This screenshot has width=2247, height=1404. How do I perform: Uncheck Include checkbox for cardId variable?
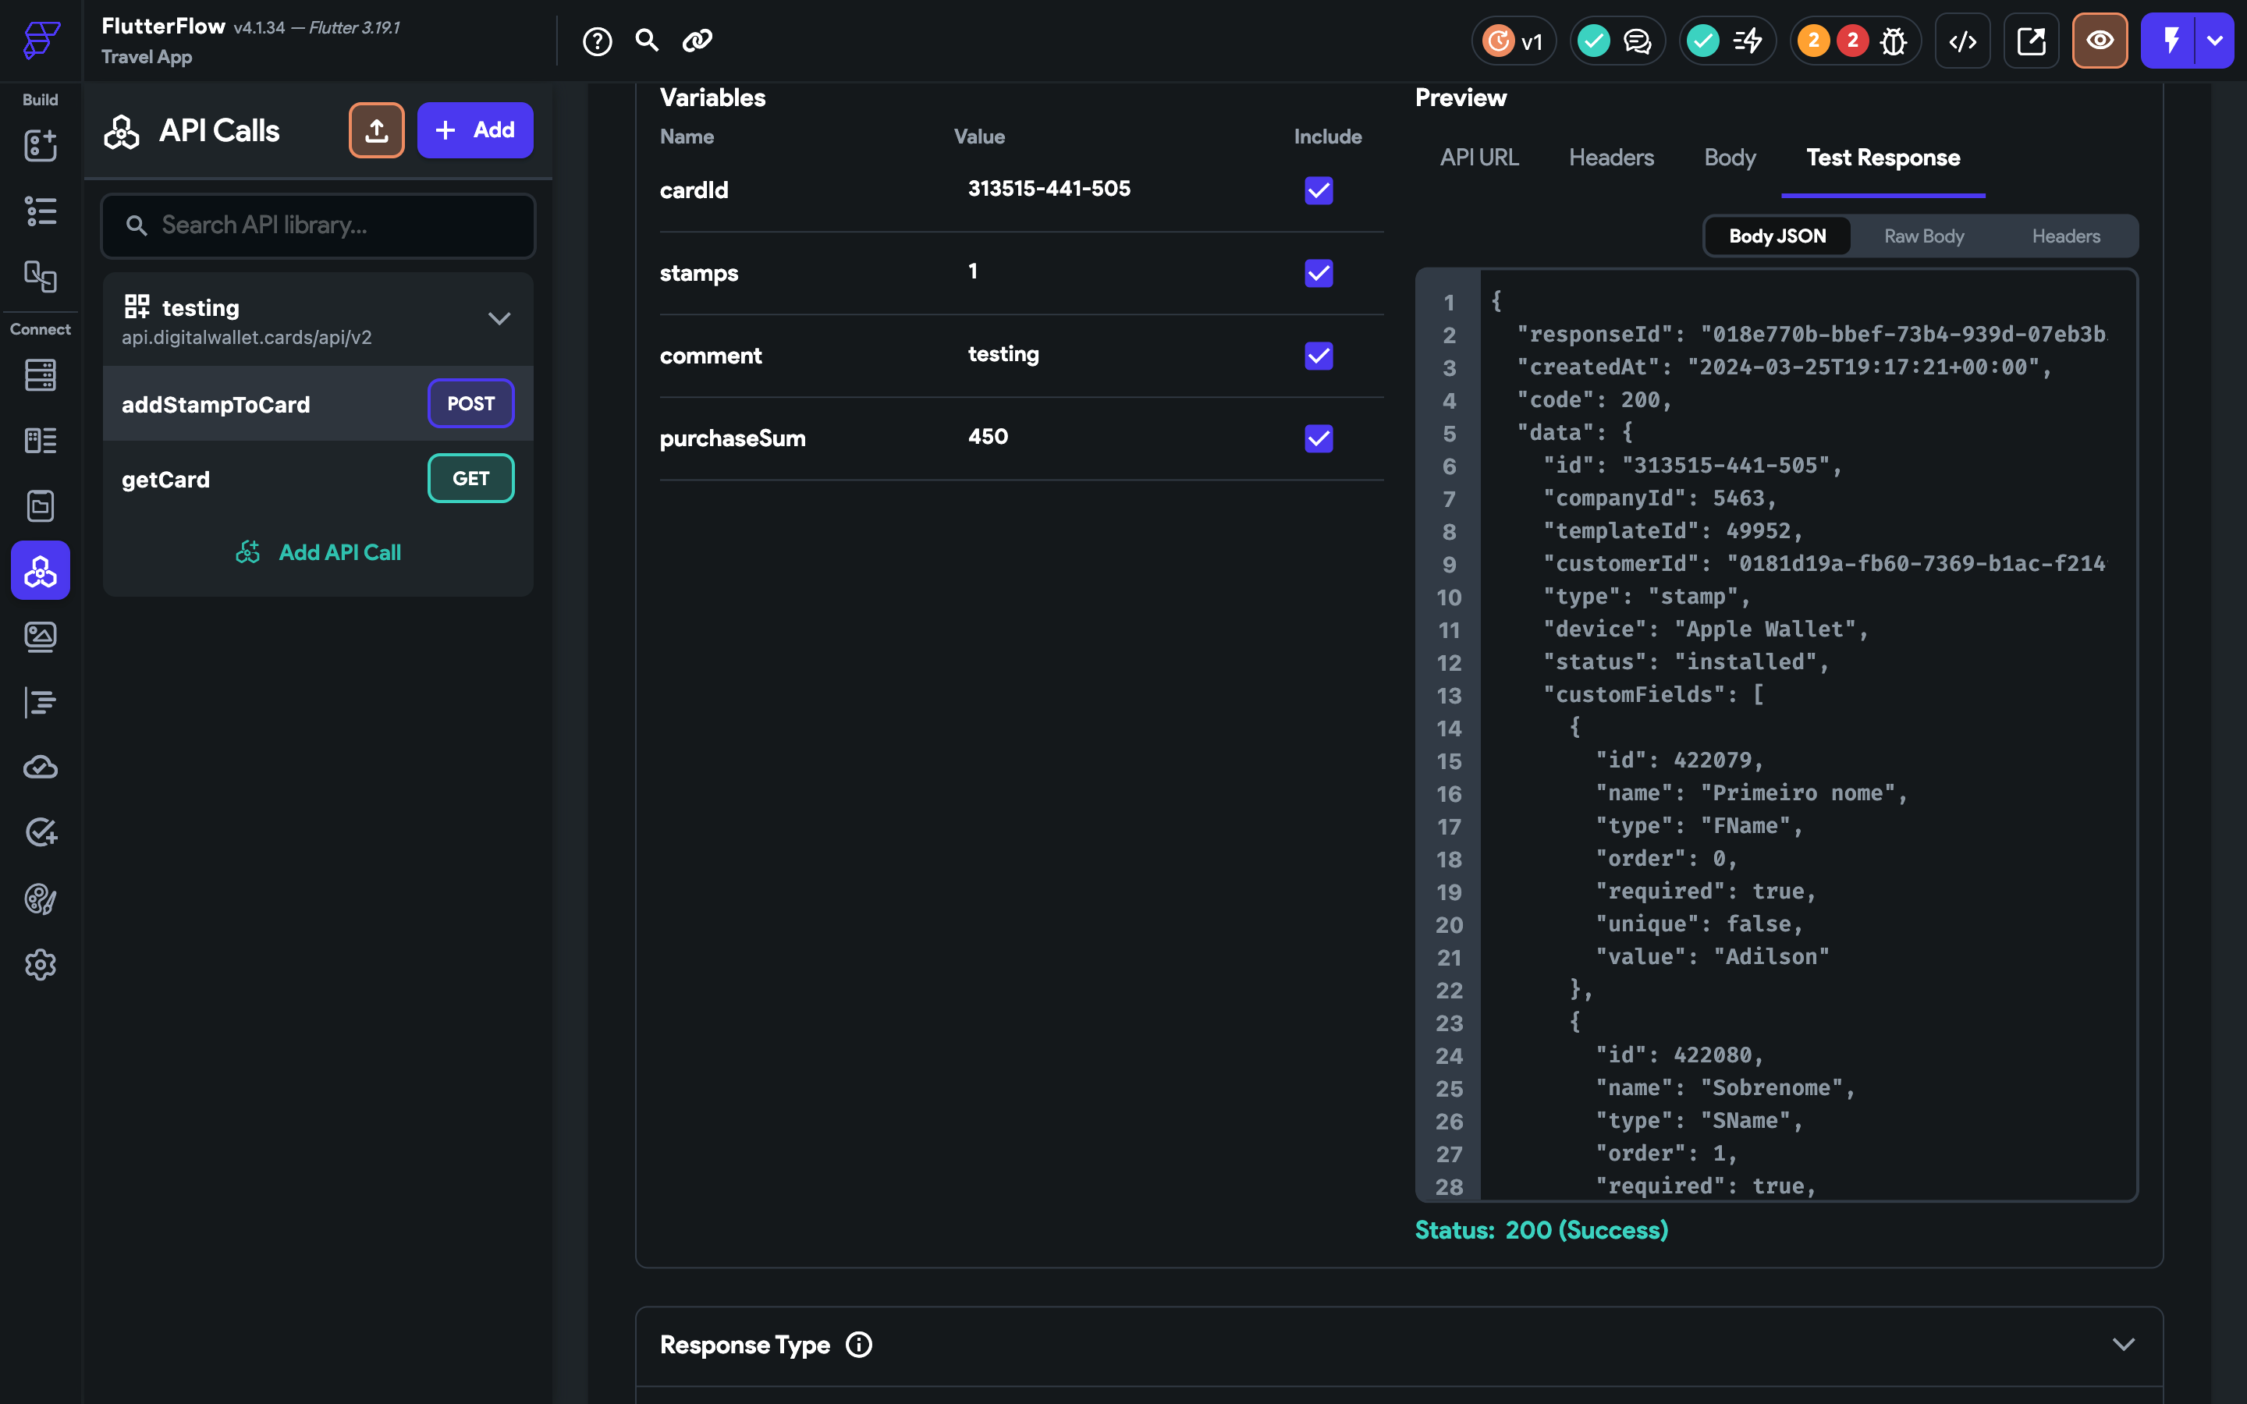pyautogui.click(x=1319, y=190)
